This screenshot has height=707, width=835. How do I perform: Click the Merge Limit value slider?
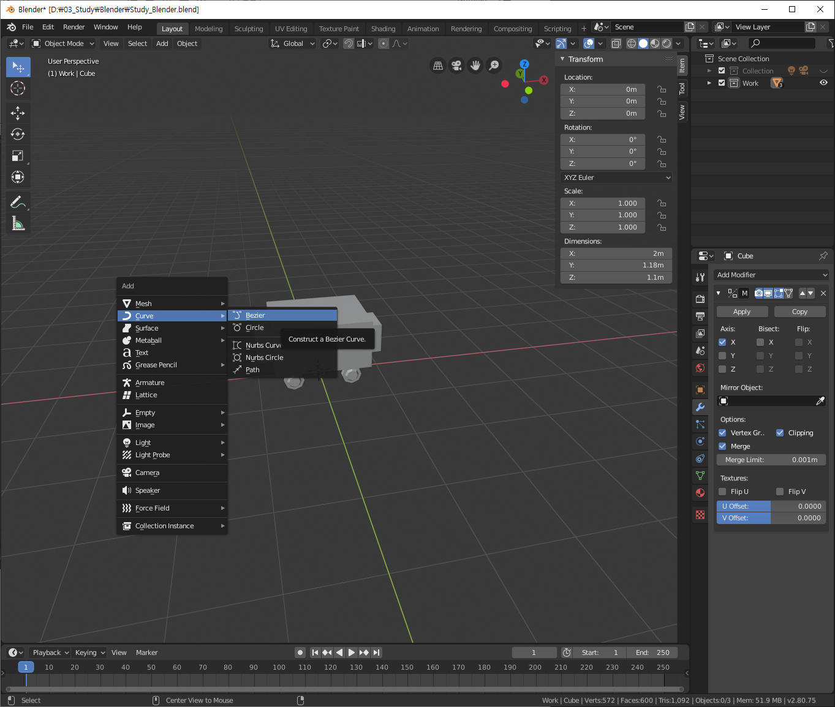[x=771, y=460]
